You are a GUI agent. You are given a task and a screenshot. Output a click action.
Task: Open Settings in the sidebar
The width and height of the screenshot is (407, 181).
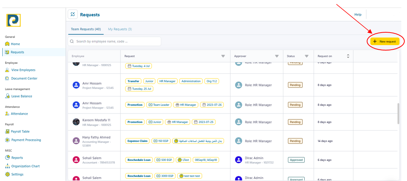coord(17,175)
